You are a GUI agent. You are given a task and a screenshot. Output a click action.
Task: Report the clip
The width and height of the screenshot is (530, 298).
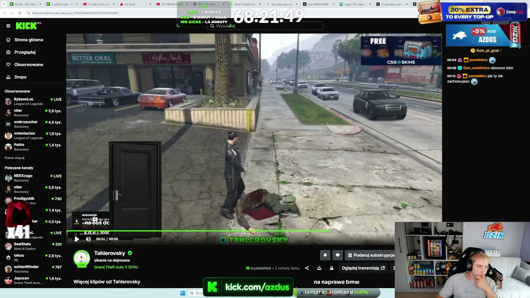[332, 268]
